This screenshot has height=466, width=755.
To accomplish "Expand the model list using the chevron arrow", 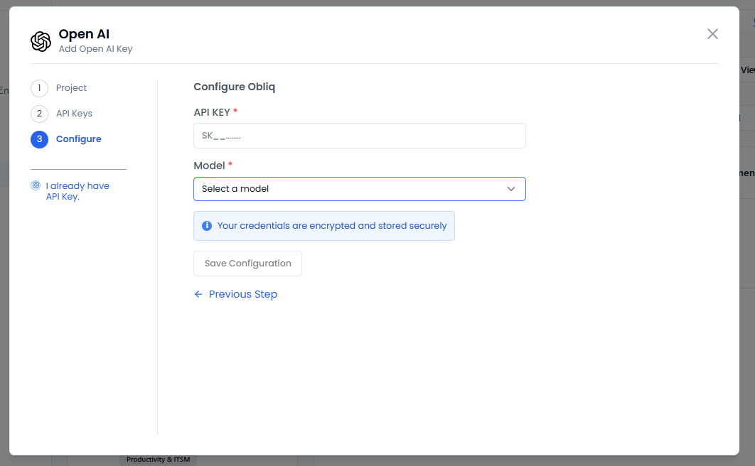I will pos(510,189).
